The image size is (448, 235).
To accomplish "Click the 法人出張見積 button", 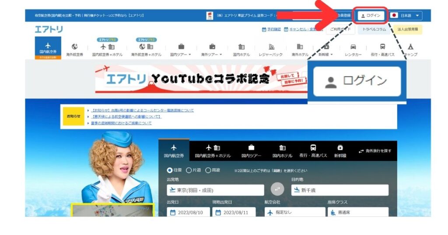I will pos(408,29).
